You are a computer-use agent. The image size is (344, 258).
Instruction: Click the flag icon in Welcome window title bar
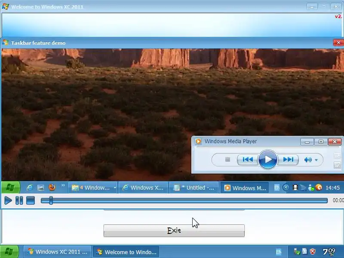click(6, 6)
